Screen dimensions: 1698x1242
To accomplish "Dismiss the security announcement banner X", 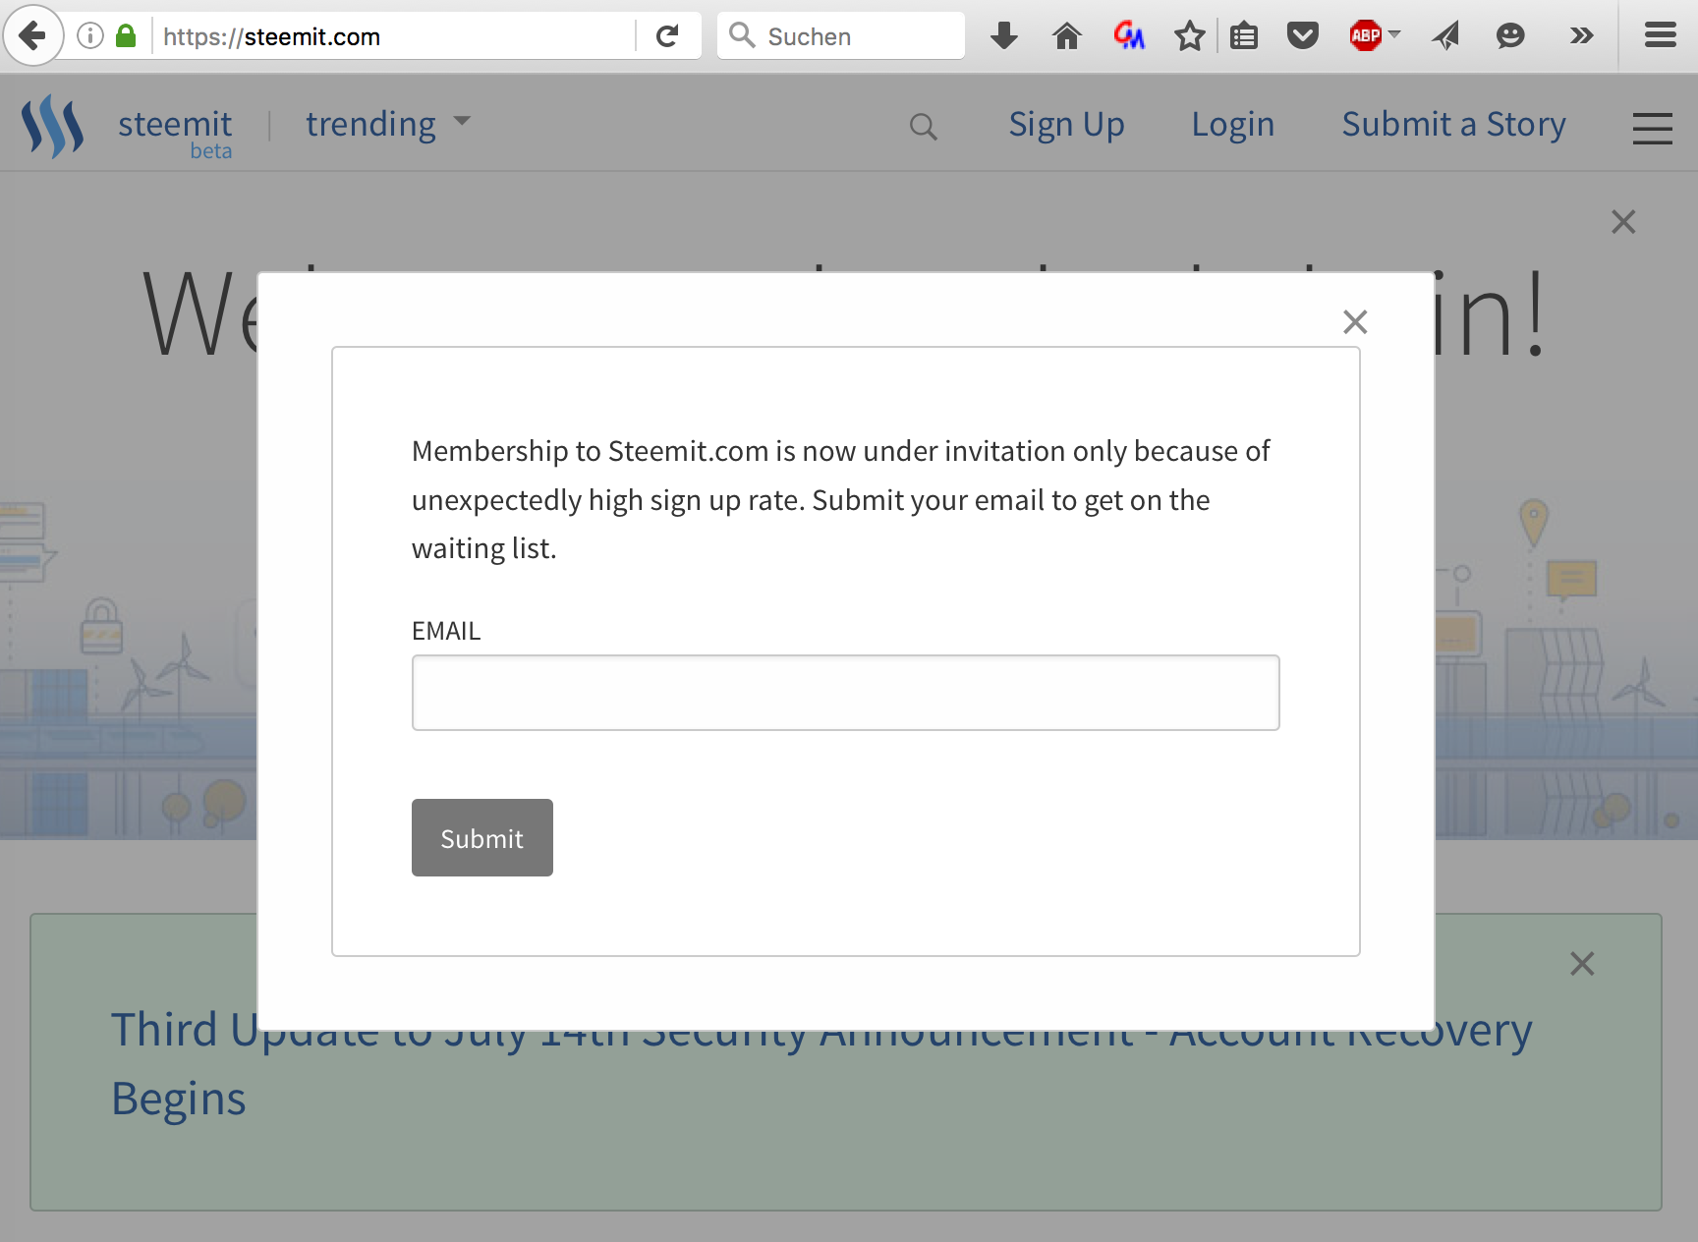I will [1582, 964].
